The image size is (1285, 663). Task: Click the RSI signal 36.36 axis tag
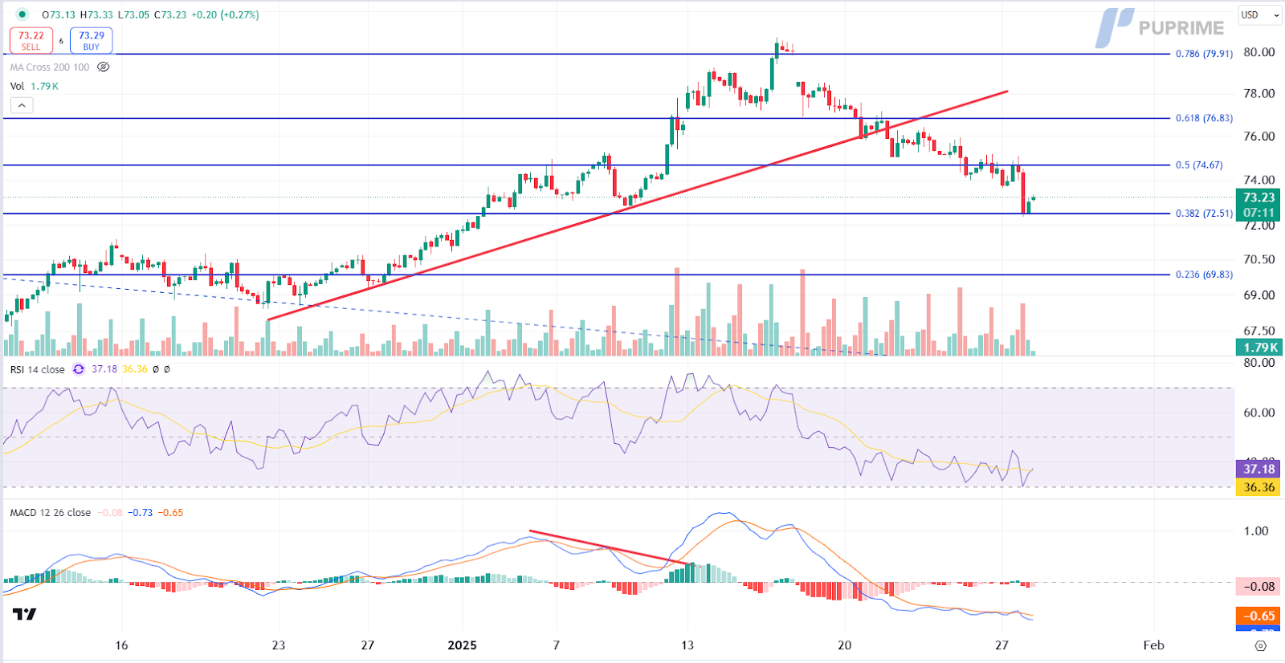[x=1258, y=487]
